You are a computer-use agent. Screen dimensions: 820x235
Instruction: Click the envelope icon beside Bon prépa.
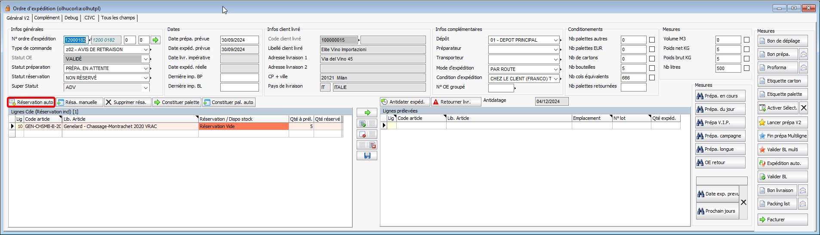803,55
